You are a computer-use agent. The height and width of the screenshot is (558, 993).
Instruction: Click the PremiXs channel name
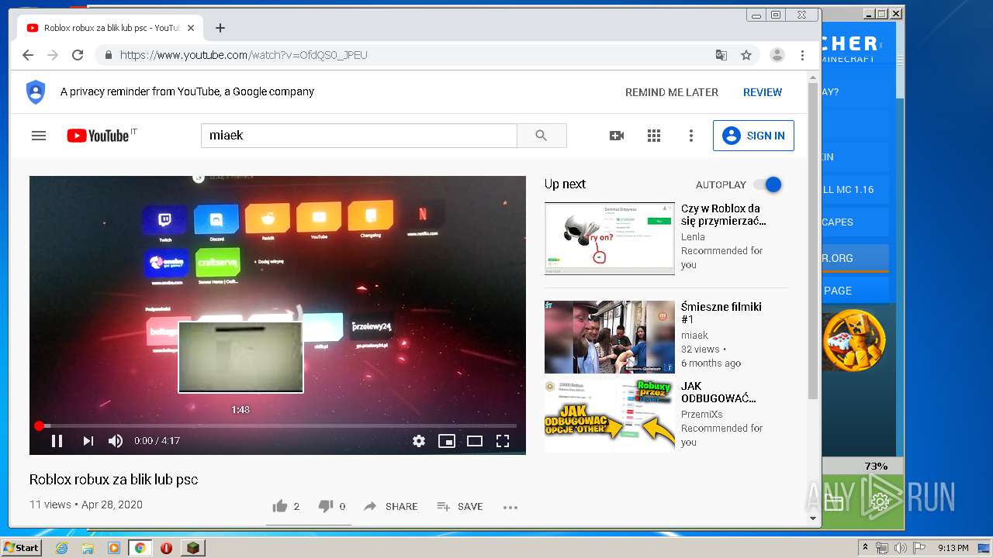pyautogui.click(x=701, y=415)
